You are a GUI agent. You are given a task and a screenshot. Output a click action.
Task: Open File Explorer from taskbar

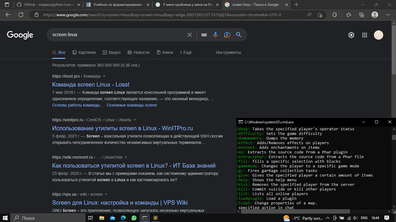pos(102,218)
